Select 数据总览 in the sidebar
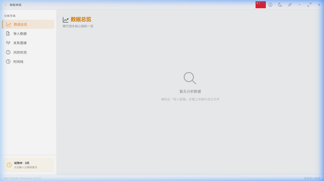The width and height of the screenshot is (324, 181). [28, 24]
